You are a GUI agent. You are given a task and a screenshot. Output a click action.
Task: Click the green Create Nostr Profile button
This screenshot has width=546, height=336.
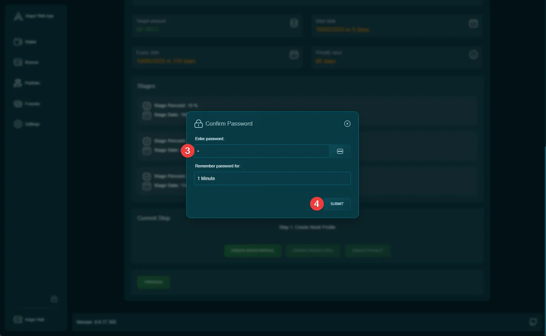(x=253, y=251)
